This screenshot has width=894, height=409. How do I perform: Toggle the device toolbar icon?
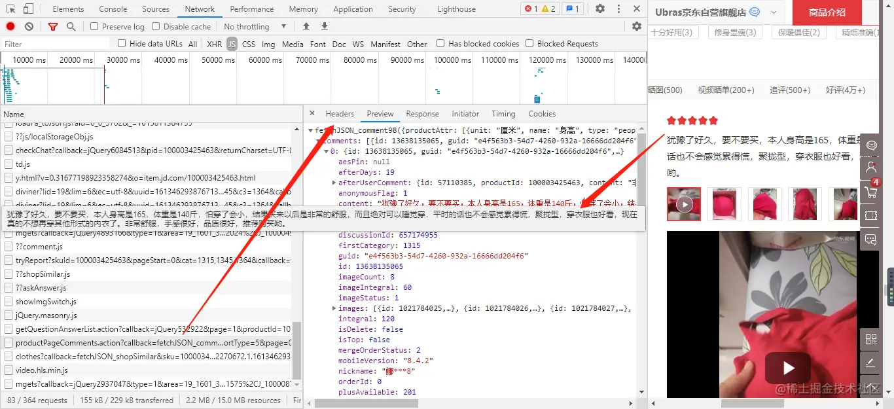[28, 9]
